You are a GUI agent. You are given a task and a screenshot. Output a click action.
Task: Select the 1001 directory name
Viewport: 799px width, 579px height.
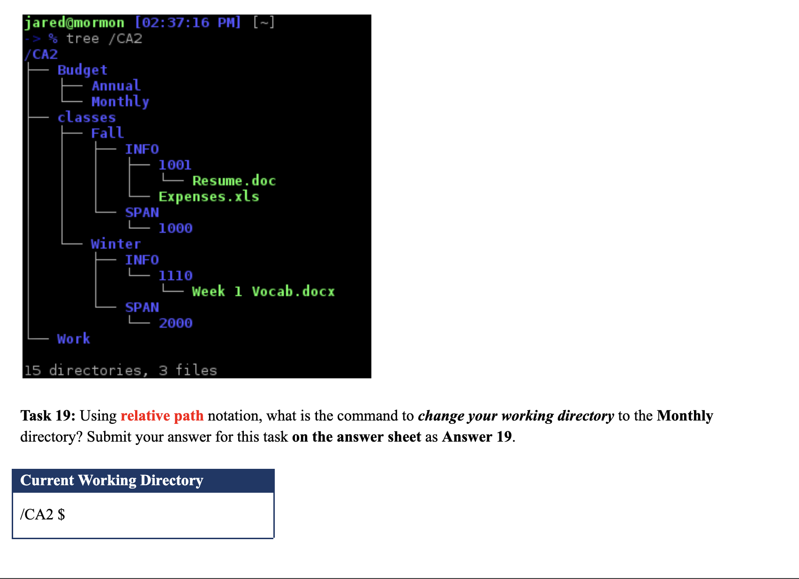(175, 165)
